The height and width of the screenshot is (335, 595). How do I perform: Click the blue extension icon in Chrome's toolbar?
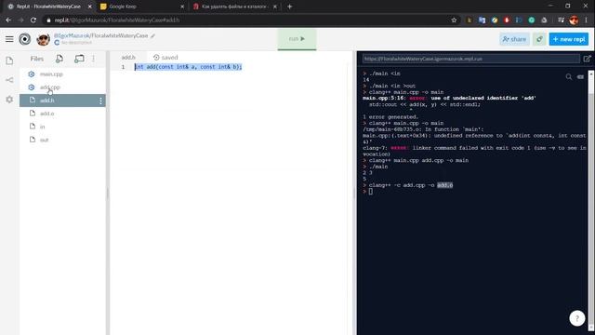point(482,20)
